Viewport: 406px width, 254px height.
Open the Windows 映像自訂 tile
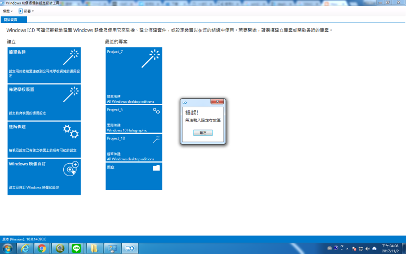pos(45,177)
